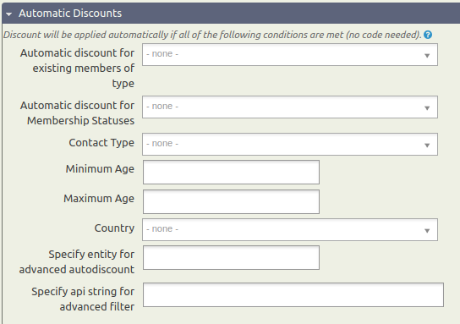Click the Country label

pos(114,228)
